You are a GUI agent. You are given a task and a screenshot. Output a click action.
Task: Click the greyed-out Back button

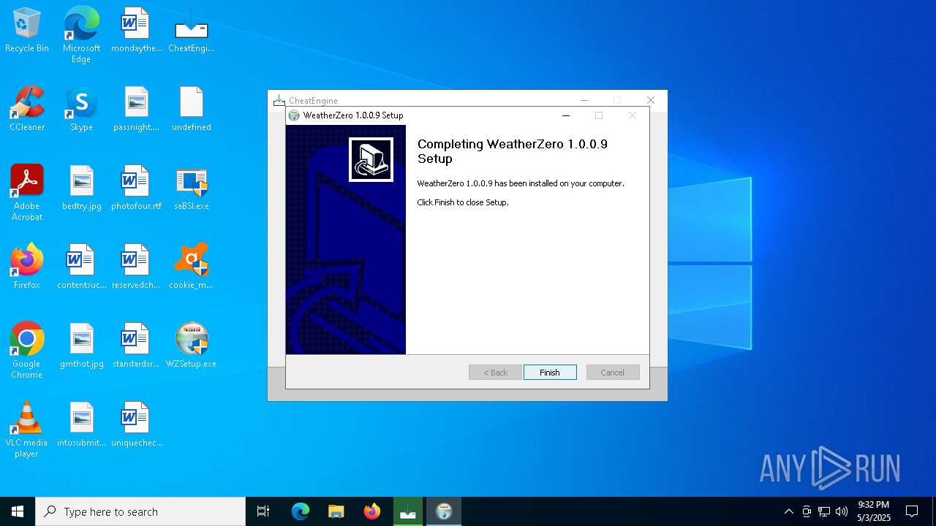[495, 373]
